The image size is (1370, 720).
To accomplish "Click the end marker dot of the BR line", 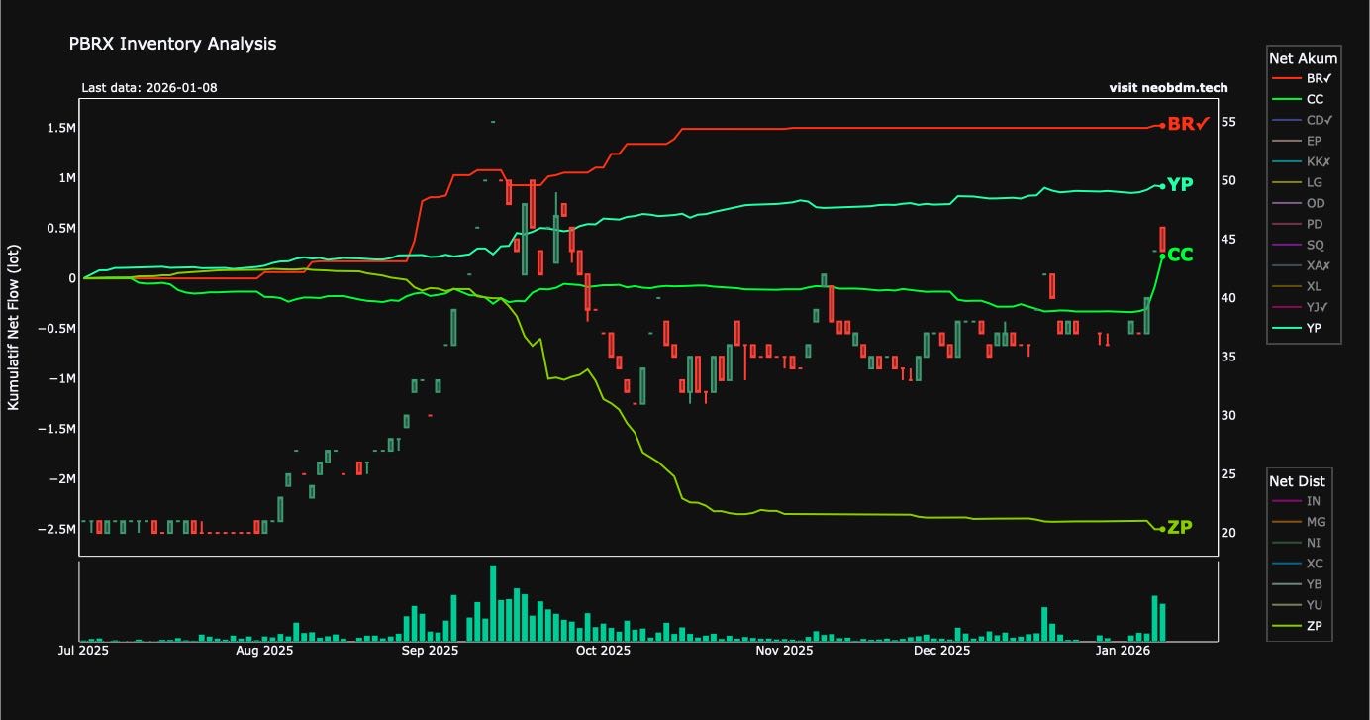I will pos(1162,126).
